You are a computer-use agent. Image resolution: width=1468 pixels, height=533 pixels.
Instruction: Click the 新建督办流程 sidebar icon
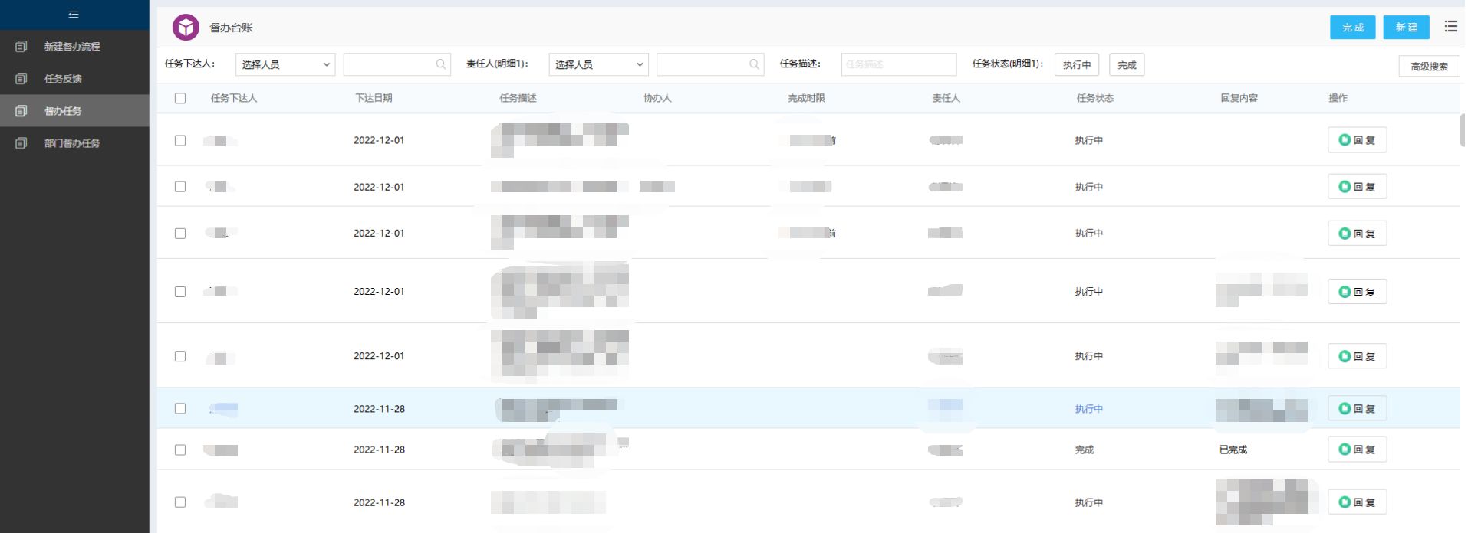coord(21,47)
